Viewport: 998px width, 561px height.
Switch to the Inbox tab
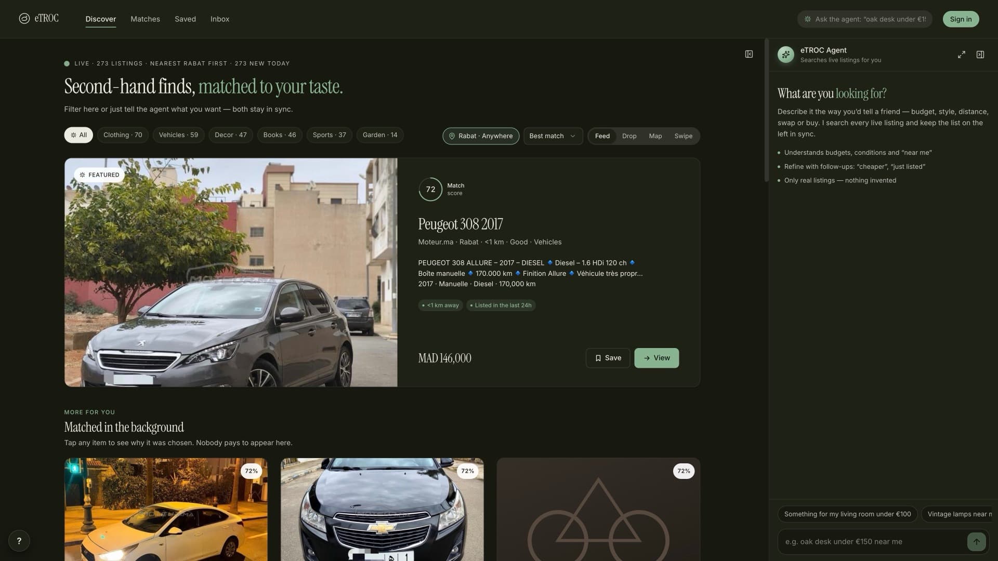220,19
